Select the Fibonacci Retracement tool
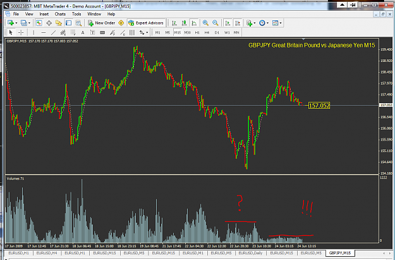 point(73,32)
